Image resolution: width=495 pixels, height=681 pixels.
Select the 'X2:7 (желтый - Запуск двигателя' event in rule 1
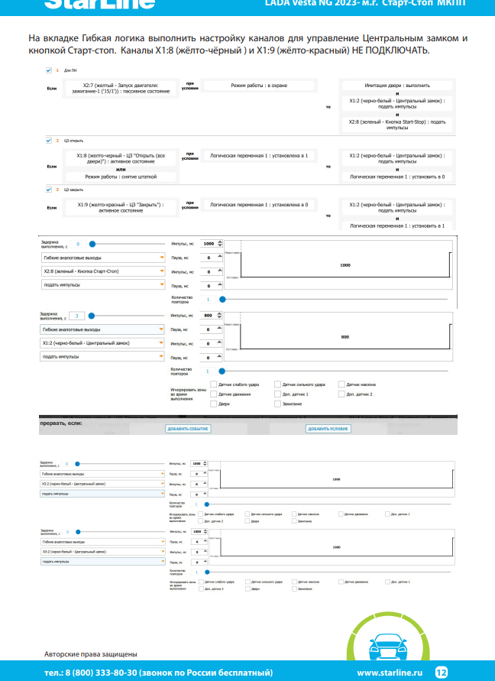pos(121,89)
